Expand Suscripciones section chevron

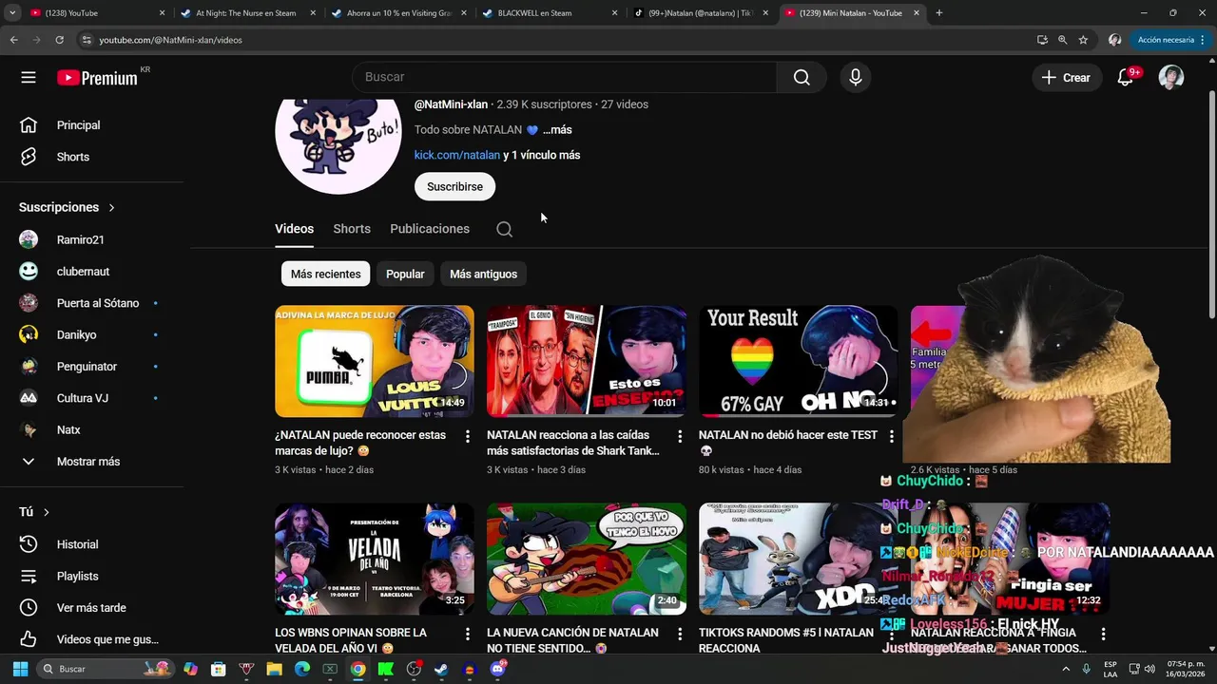[x=111, y=207]
